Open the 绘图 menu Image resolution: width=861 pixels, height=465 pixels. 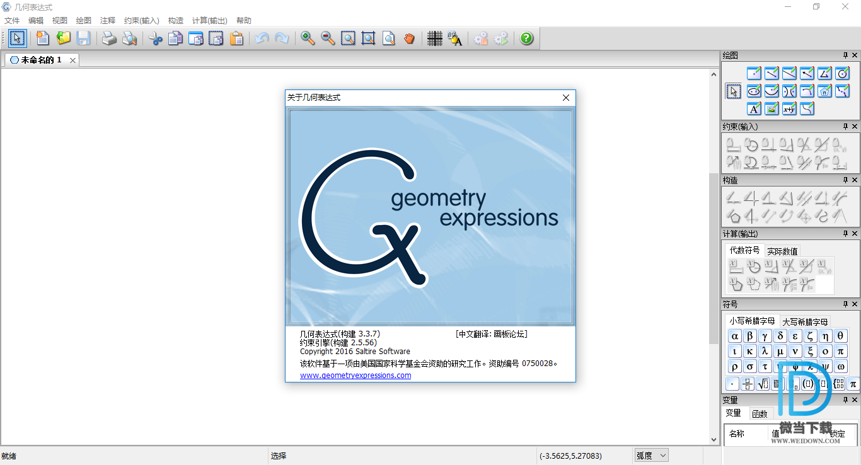(x=84, y=21)
